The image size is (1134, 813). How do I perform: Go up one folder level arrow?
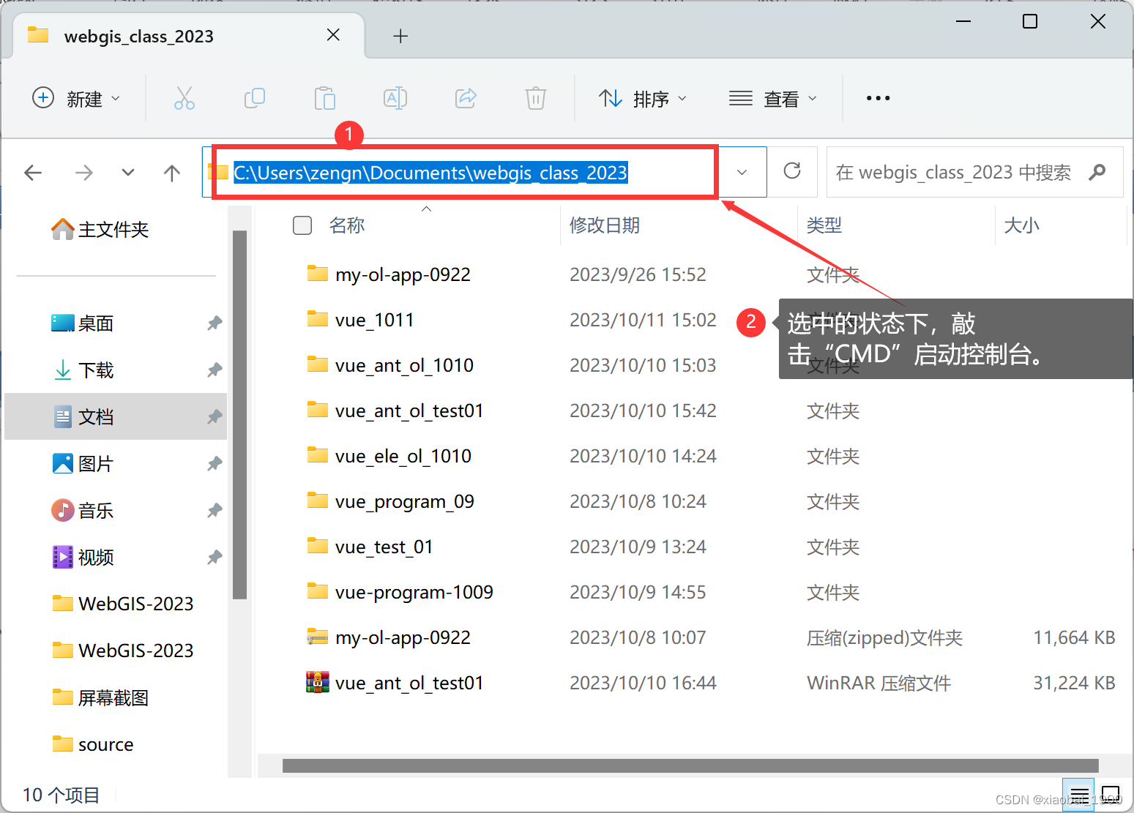point(172,173)
